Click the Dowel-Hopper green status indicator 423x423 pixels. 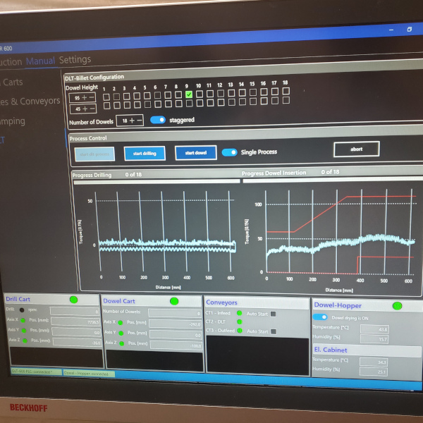pyautogui.click(x=396, y=305)
